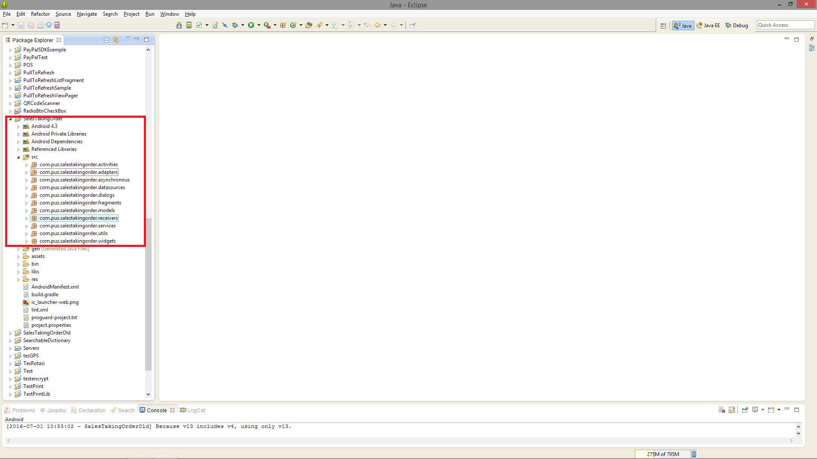Toggle Pin Console button
This screenshot has height=459, width=817.
pyautogui.click(x=745, y=410)
